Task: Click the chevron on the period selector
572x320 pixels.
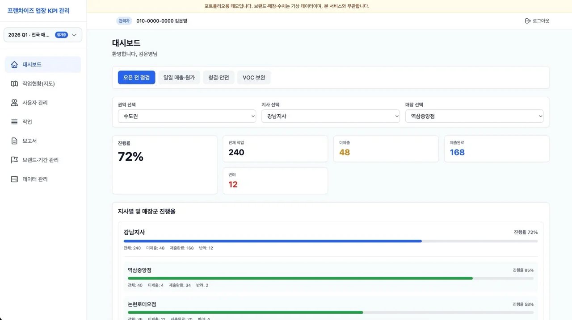Action: 74,35
